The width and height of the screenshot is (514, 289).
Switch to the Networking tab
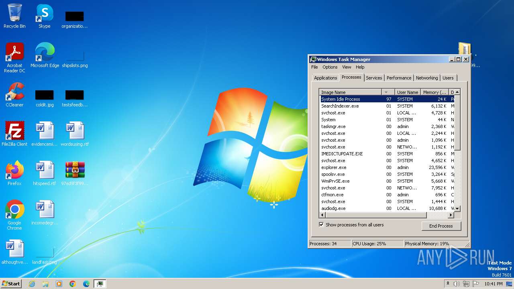click(x=427, y=78)
